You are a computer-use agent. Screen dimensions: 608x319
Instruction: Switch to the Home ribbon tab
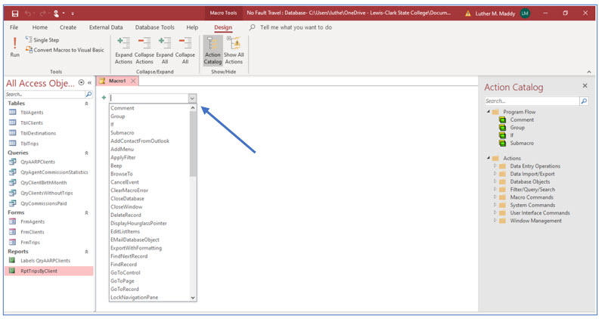click(40, 27)
